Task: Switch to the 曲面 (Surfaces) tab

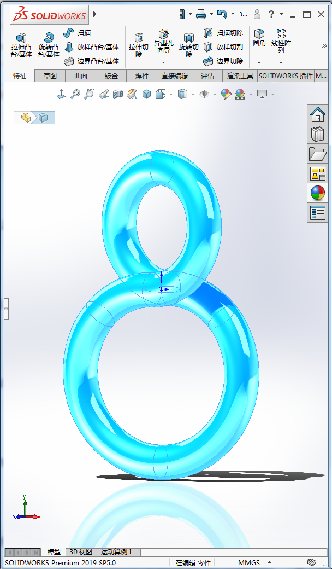Action: click(x=81, y=76)
